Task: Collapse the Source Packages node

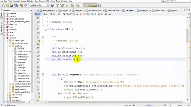Action: [7, 40]
